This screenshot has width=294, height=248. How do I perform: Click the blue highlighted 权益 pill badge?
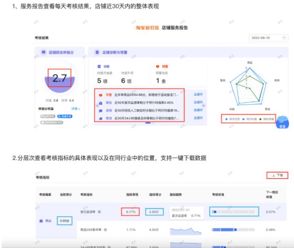[65, 116]
